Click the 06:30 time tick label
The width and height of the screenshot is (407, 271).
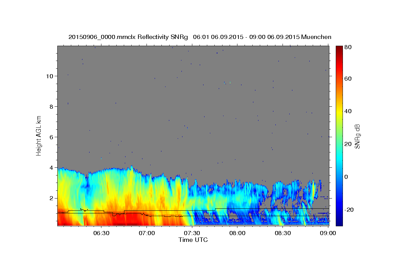click(x=101, y=233)
